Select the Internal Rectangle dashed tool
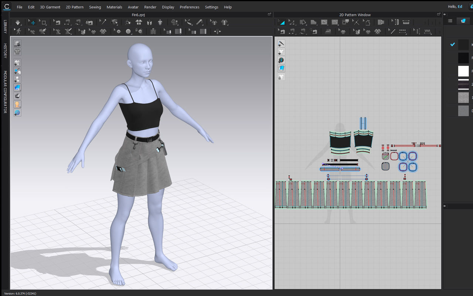The image size is (473, 296). tap(335, 23)
